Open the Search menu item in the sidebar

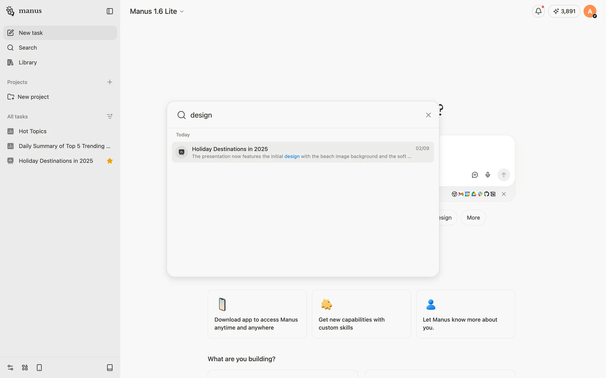tap(28, 48)
